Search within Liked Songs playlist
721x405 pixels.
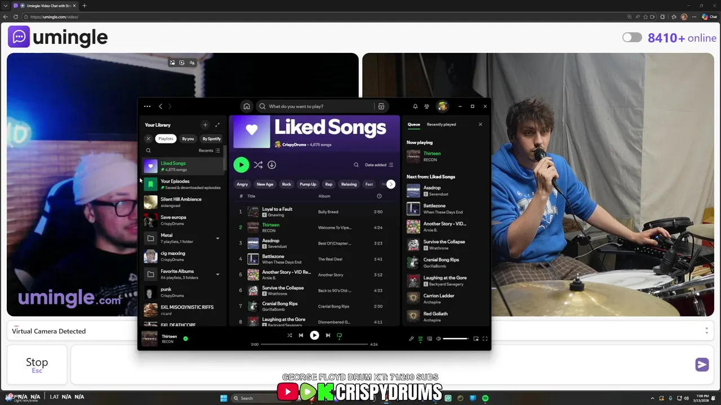point(356,165)
